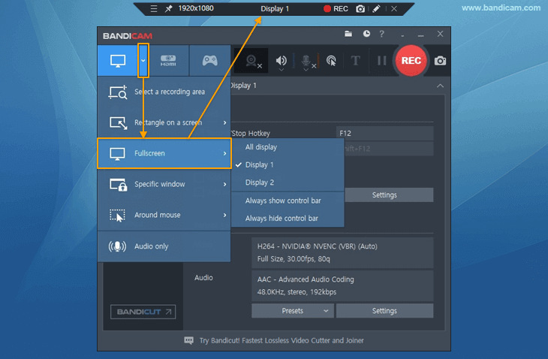The height and width of the screenshot is (359, 548).
Task: Start recording from the top control bar REC
Action: click(336, 9)
